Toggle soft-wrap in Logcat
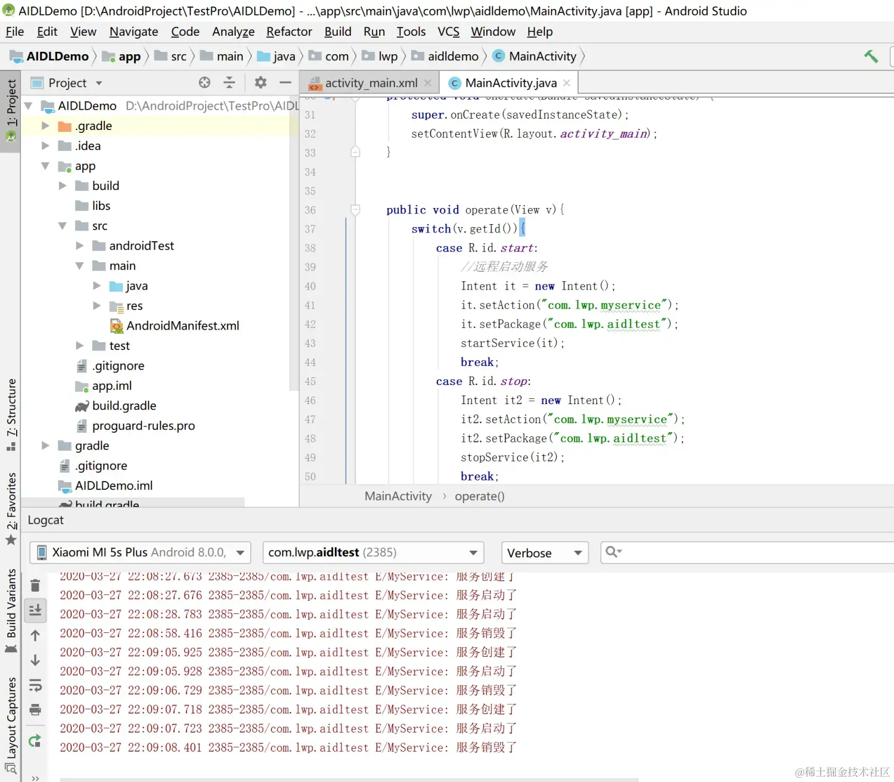 (35, 685)
